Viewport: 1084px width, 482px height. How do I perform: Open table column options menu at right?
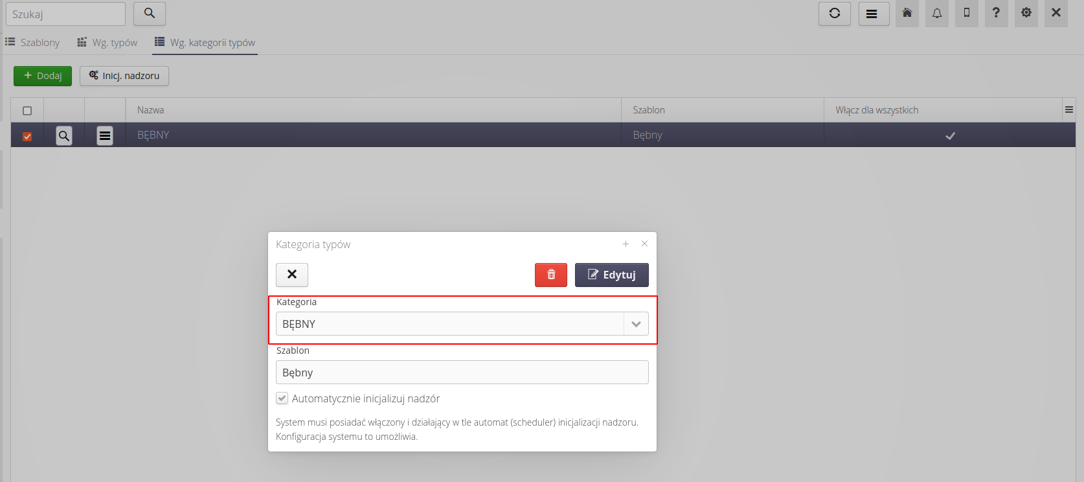coord(1069,110)
